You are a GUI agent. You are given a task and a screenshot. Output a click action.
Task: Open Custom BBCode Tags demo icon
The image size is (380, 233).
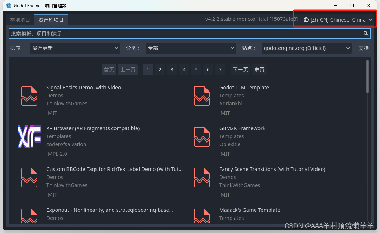[x=29, y=178]
